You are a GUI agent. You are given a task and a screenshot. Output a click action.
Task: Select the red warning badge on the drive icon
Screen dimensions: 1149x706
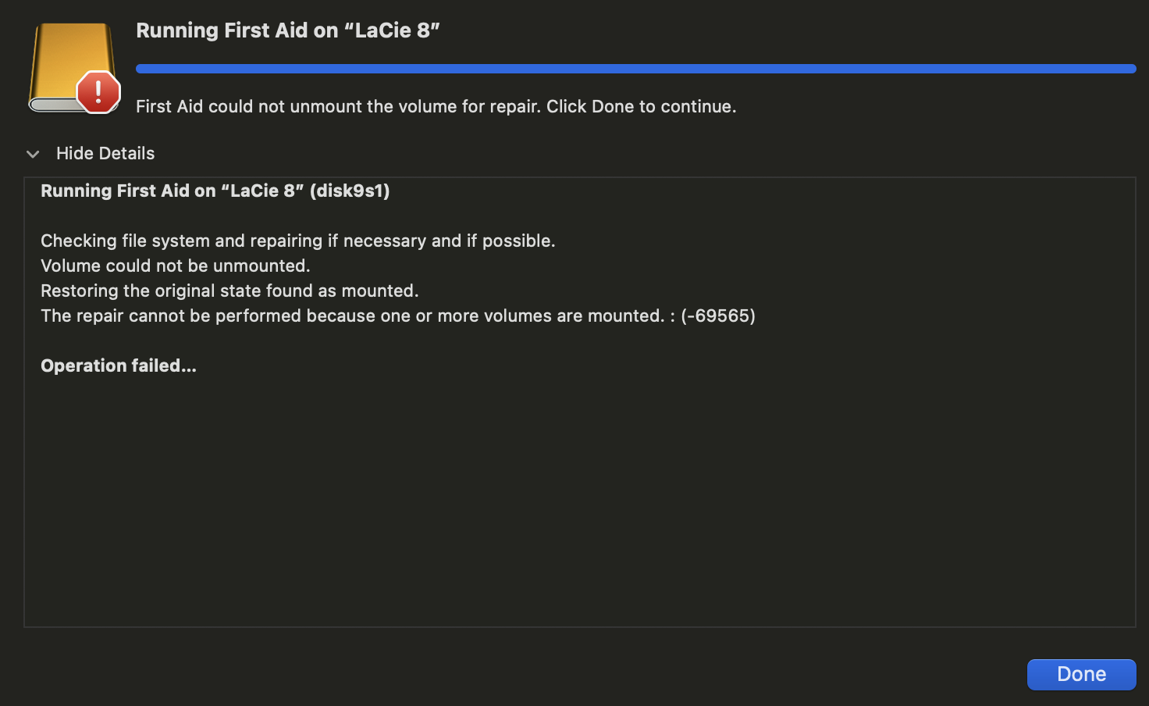[x=97, y=92]
